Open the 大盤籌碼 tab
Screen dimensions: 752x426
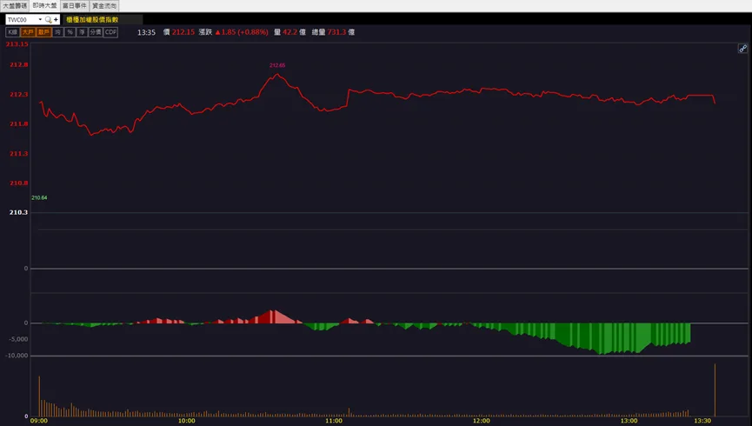[x=15, y=6]
